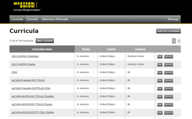Edit the goCASH-Translink MOT7PLUS CPAY row
Image resolution: width=192 pixels, height=119 pixels.
(x=160, y=89)
